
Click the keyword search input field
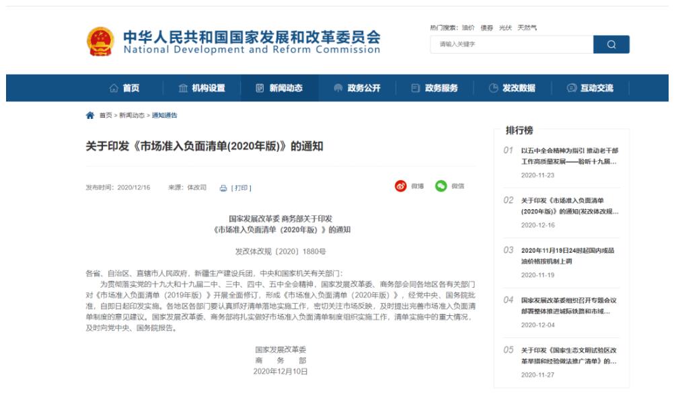coord(511,44)
